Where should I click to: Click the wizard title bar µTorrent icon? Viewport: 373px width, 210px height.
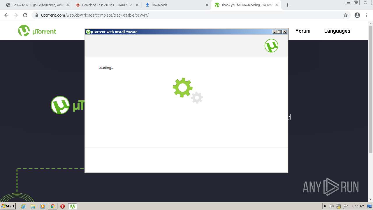88,32
